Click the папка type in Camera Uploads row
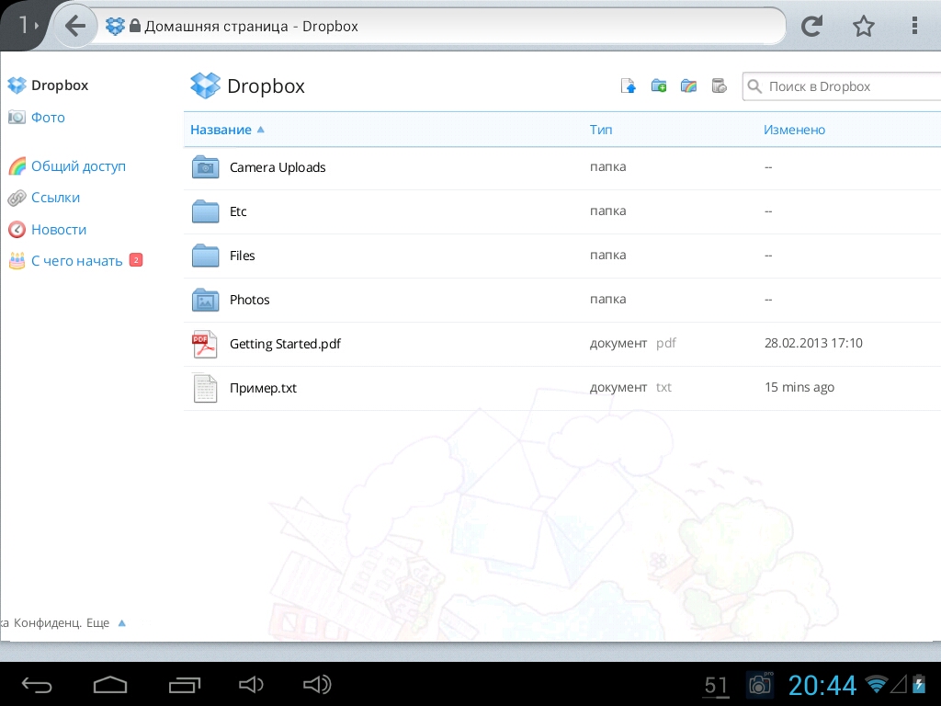The height and width of the screenshot is (706, 941). click(607, 167)
